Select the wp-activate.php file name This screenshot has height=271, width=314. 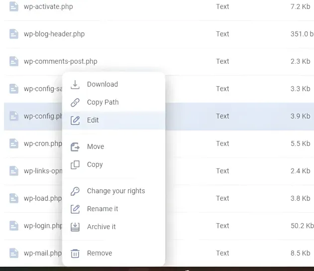point(48,6)
